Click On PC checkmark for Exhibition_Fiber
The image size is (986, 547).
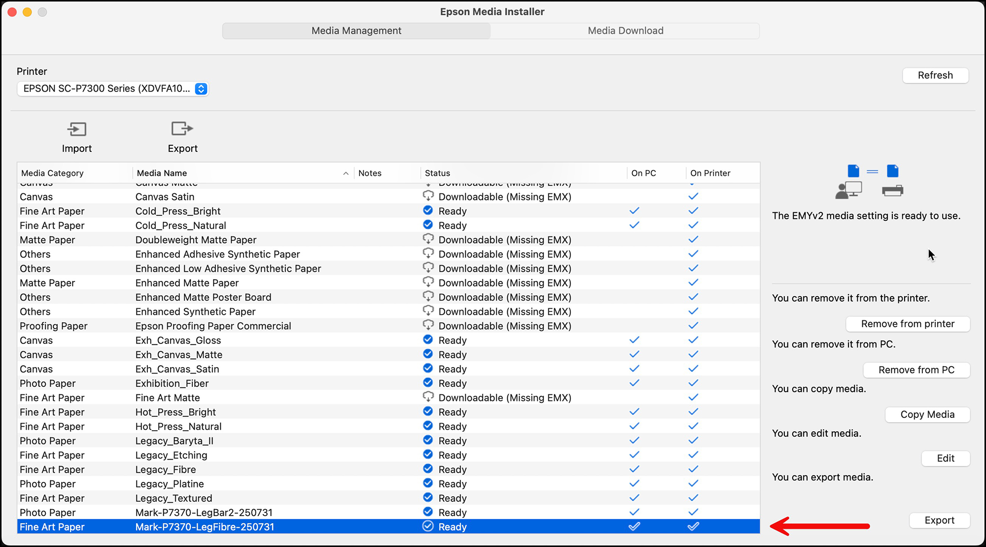point(634,382)
